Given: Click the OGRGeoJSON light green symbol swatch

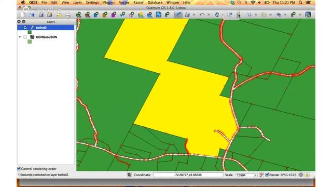Looking at the screenshot, I should click(30, 42).
